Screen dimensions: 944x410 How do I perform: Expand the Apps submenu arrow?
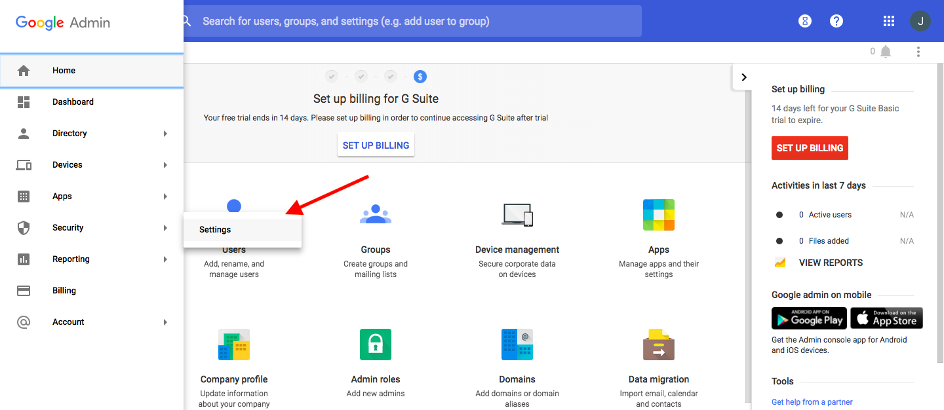(x=165, y=196)
